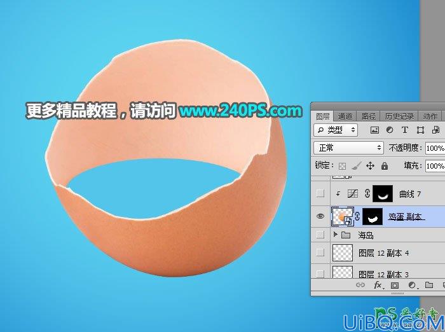Switch to the 通道 (Channels) tab

(x=345, y=116)
